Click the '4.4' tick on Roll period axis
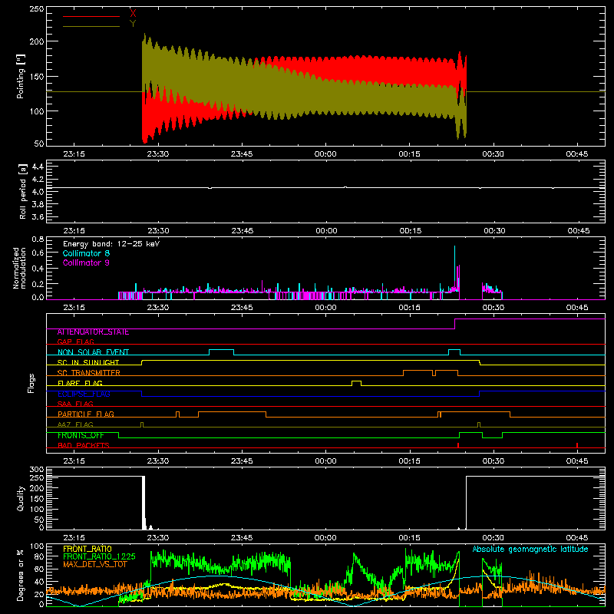This screenshot has height=614, width=614. click(38, 167)
